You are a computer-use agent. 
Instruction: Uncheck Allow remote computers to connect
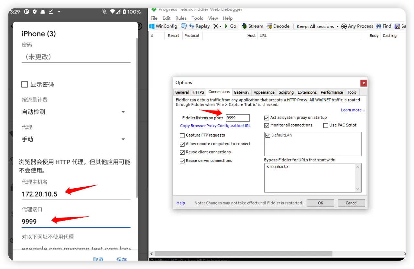tap(182, 144)
